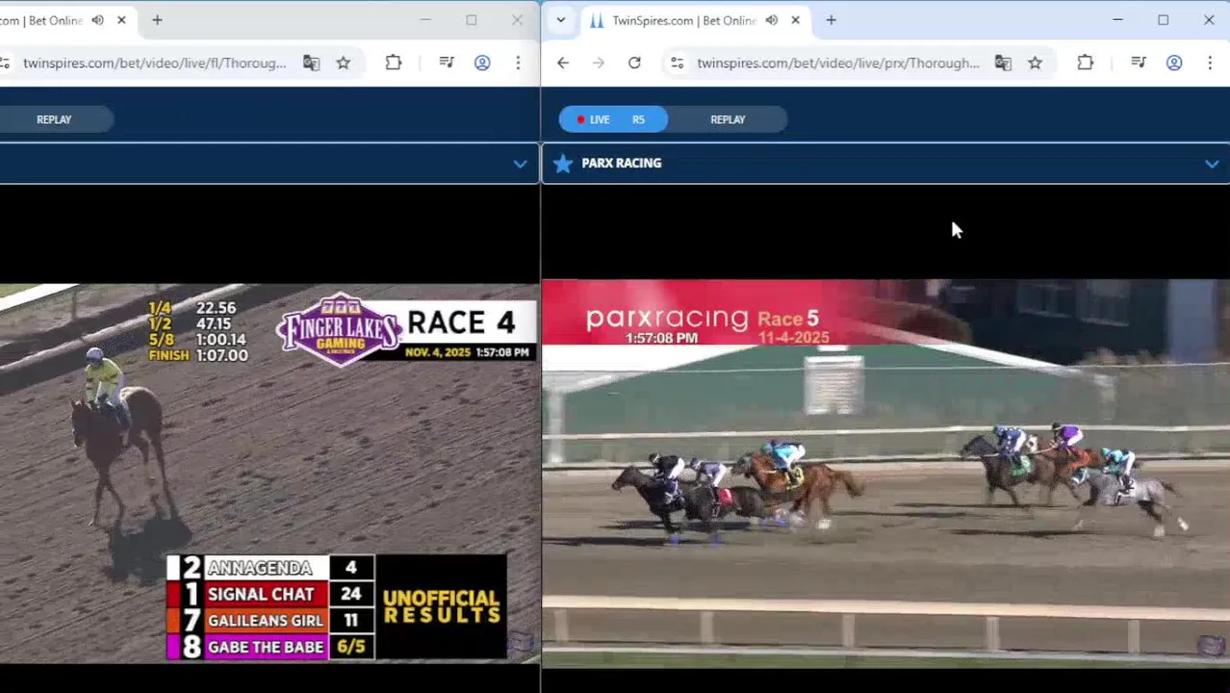
Task: Open Chrome menu in right window
Action: (1210, 63)
